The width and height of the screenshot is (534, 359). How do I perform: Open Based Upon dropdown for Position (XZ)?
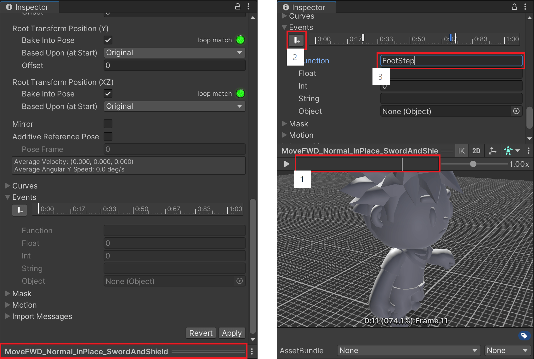(x=175, y=106)
